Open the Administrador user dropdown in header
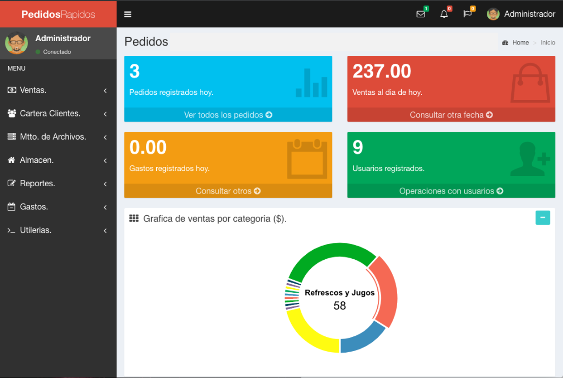 point(521,14)
